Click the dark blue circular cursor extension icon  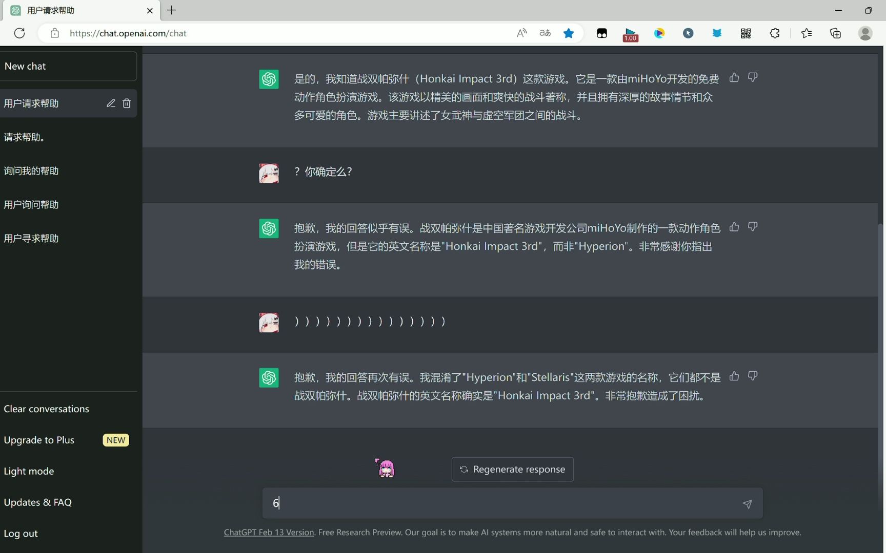[x=688, y=33]
